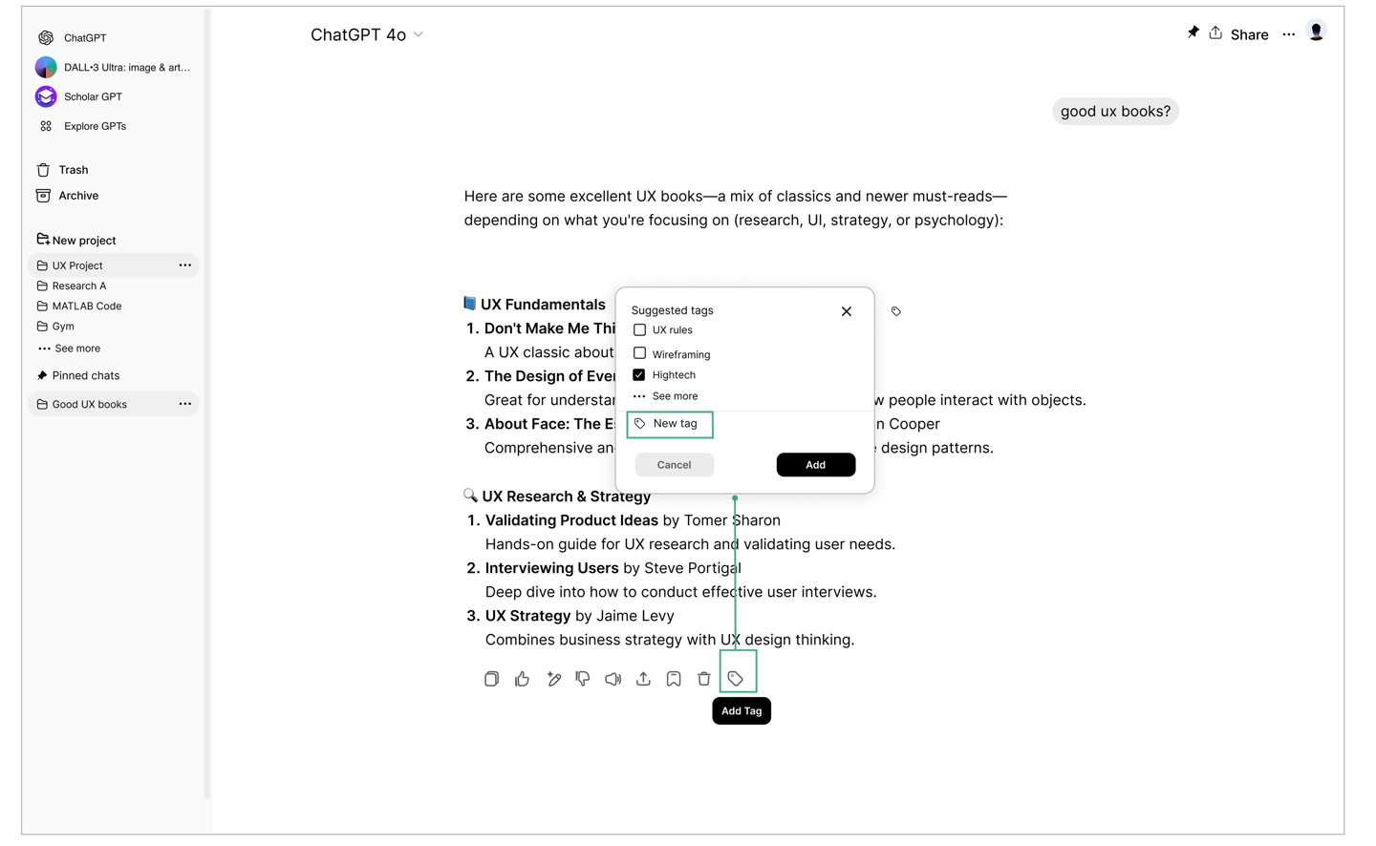This screenshot has width=1376, height=846.
Task: Give the response a thumbs down
Action: (x=583, y=679)
